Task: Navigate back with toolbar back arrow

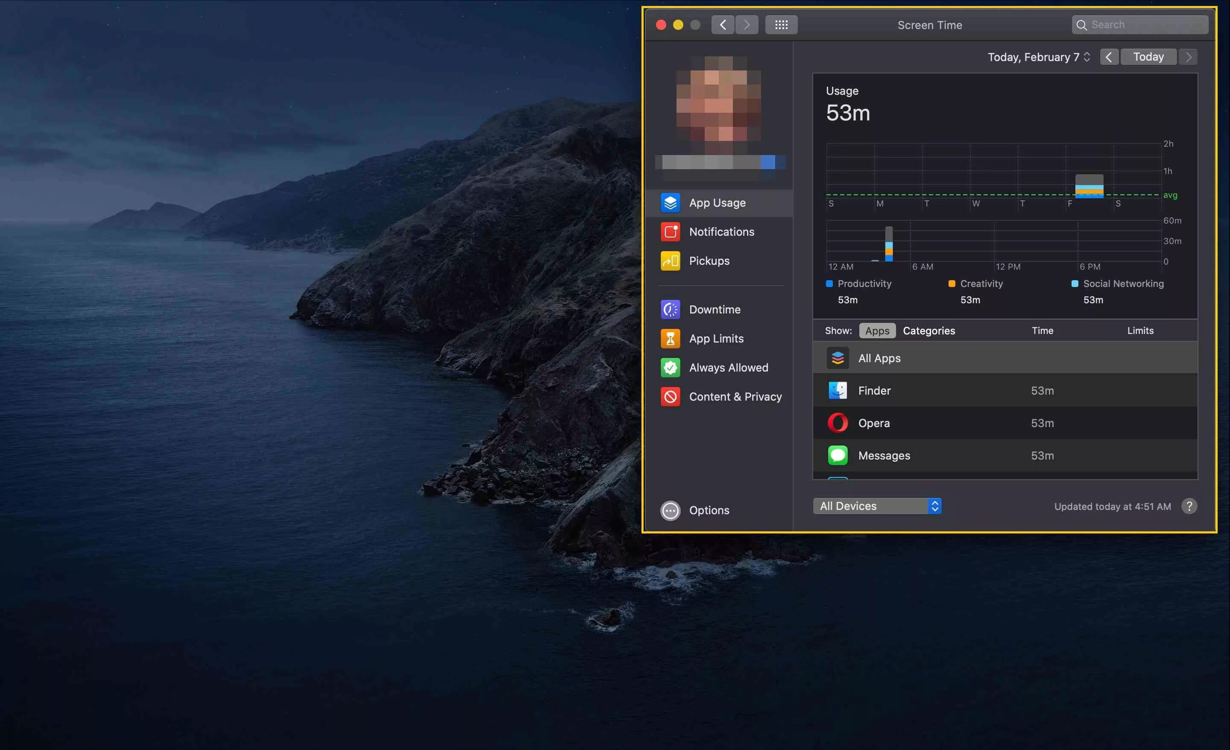Action: pos(722,25)
